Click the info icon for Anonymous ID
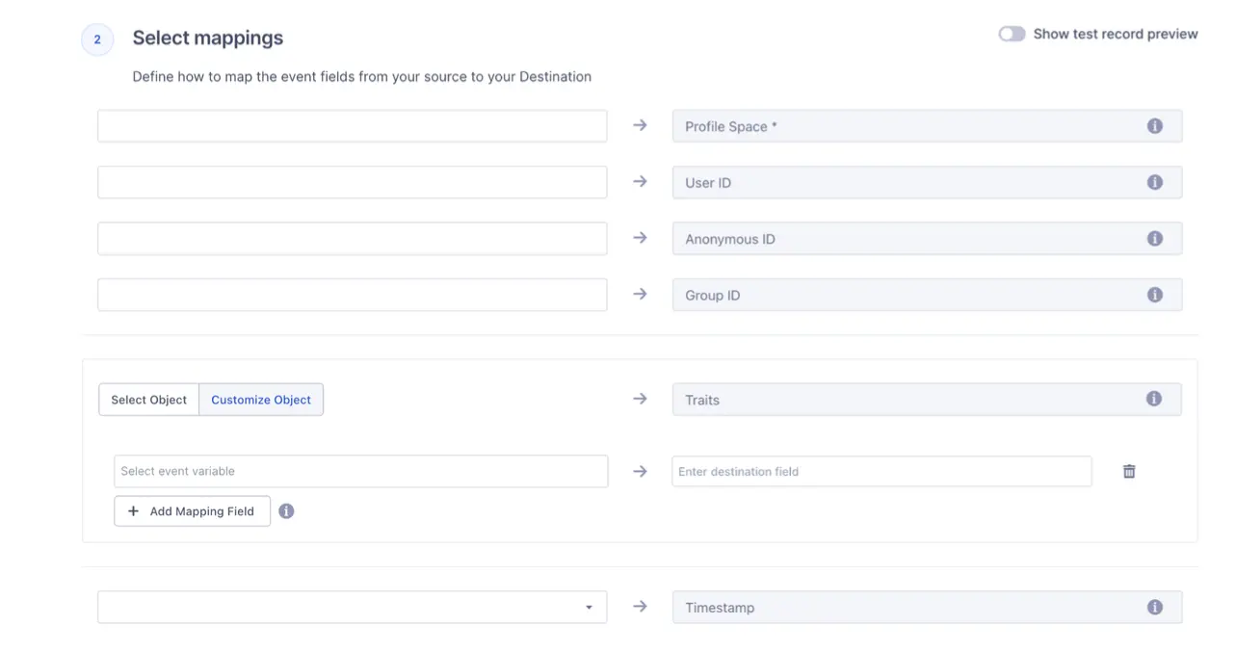Screen dimensions: 1236x651 tap(1154, 239)
